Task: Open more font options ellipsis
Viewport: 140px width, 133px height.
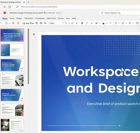Action: pos(110,23)
